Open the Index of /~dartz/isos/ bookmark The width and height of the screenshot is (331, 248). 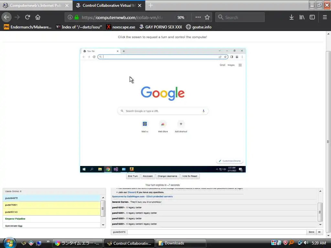click(x=79, y=27)
